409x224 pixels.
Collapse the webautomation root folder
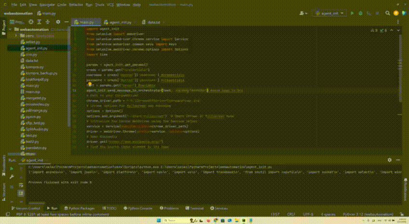click(x=10, y=29)
